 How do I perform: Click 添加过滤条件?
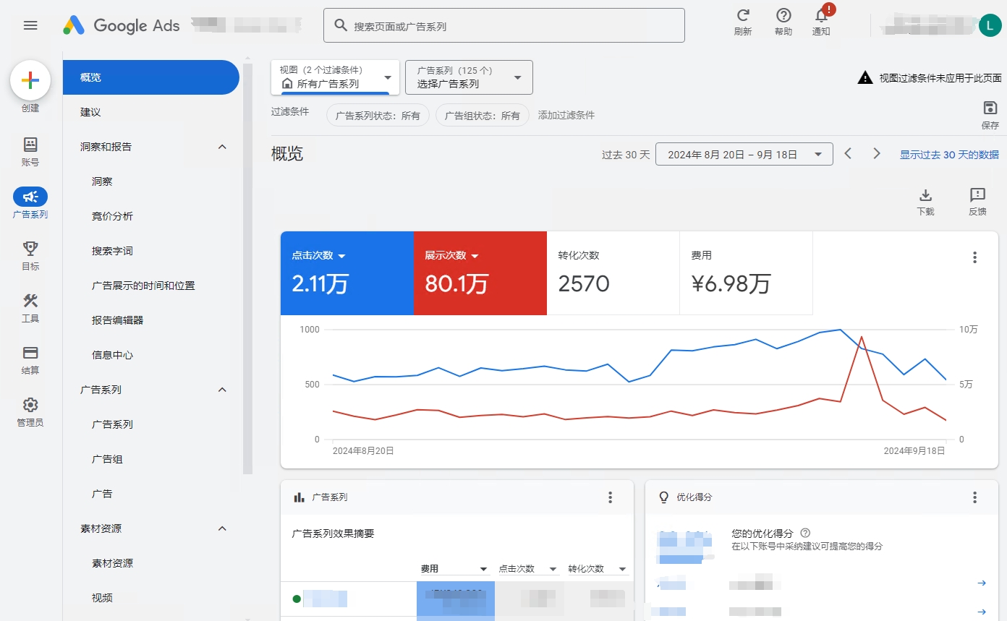(x=566, y=115)
